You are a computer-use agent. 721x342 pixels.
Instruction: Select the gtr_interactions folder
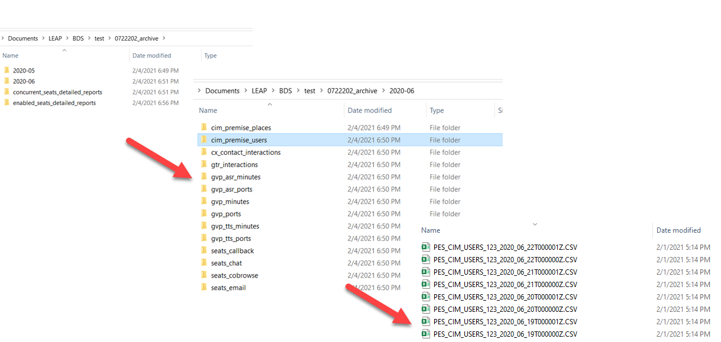pyautogui.click(x=234, y=165)
